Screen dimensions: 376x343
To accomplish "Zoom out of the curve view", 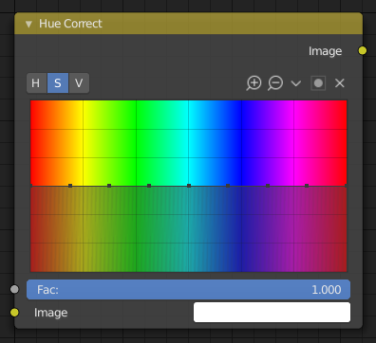I will click(275, 83).
